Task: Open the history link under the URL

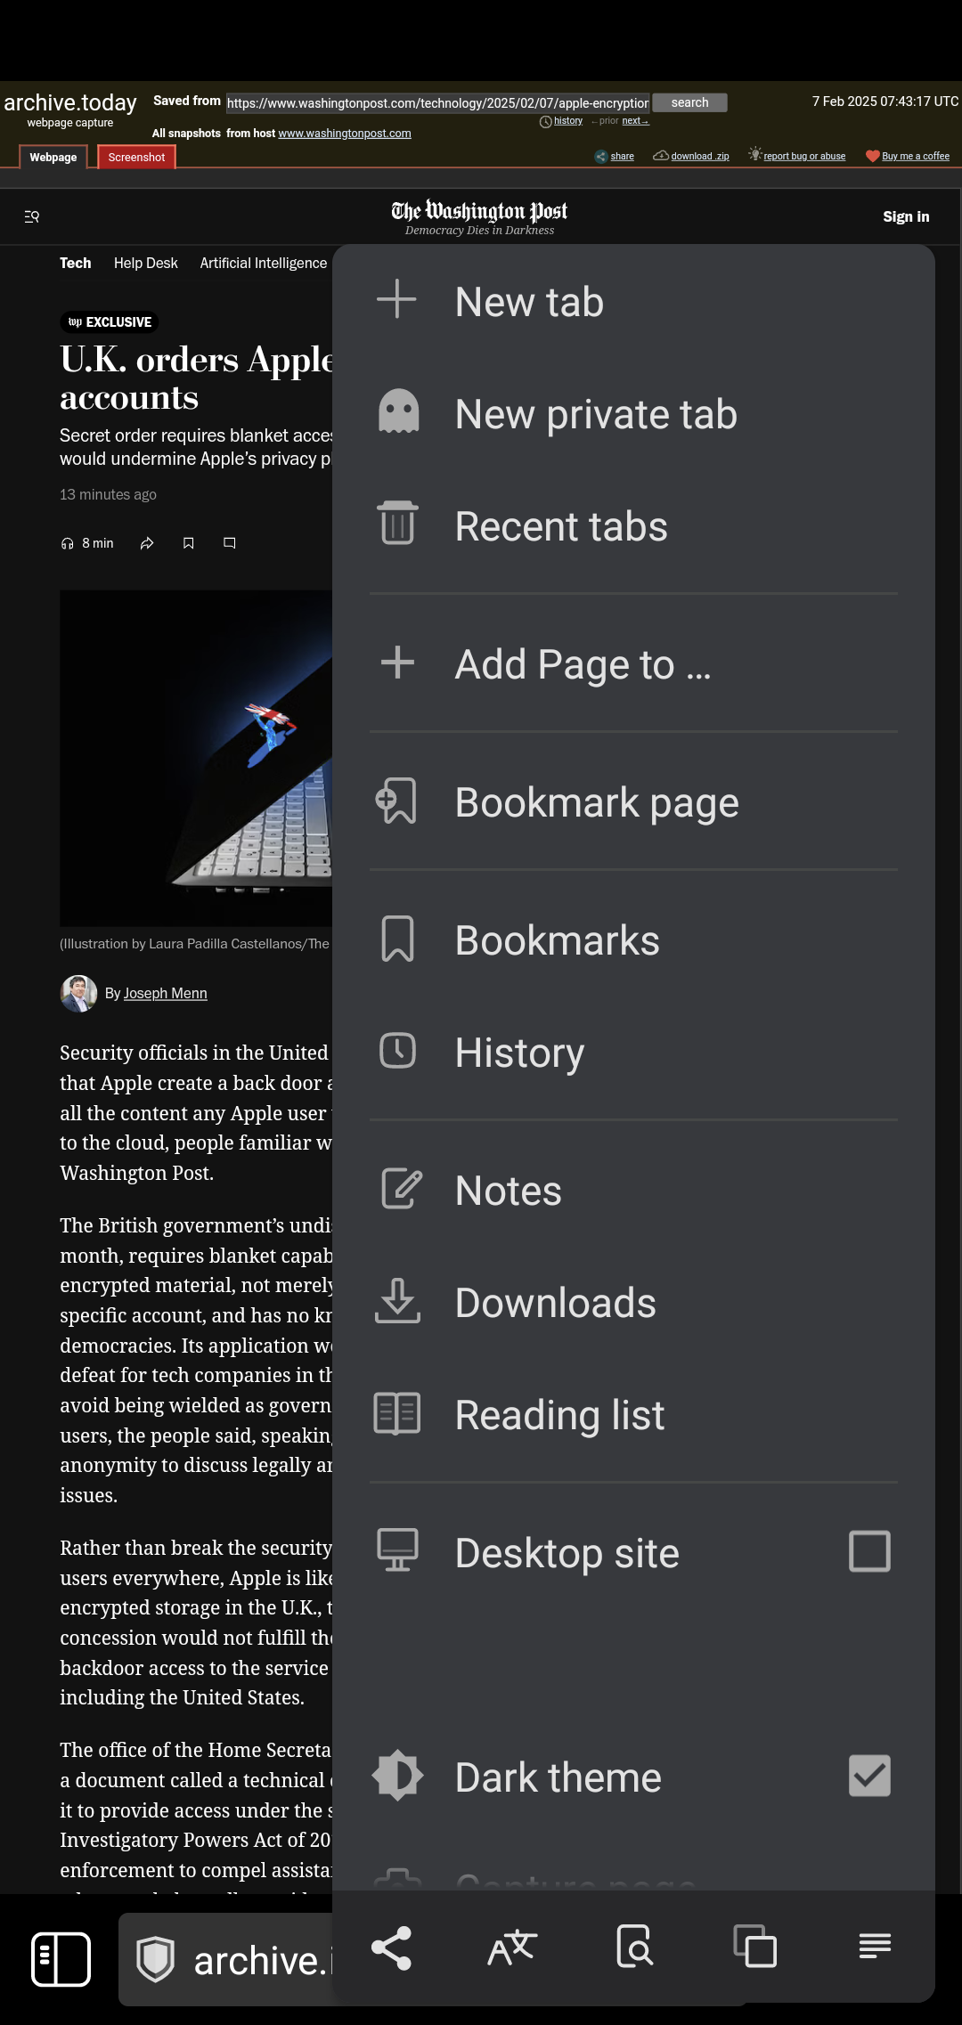Action: [x=567, y=121]
